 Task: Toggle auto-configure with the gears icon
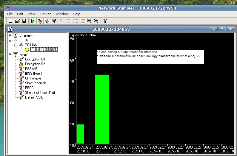pyautogui.click(x=40, y=21)
